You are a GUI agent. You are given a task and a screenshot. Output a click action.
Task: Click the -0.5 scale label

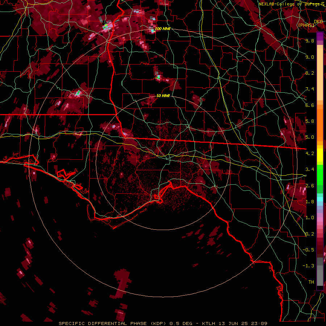click(308, 250)
